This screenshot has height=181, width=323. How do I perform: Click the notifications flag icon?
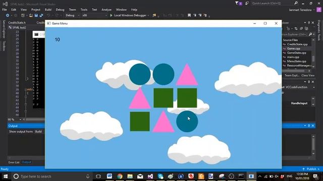click(x=237, y=4)
